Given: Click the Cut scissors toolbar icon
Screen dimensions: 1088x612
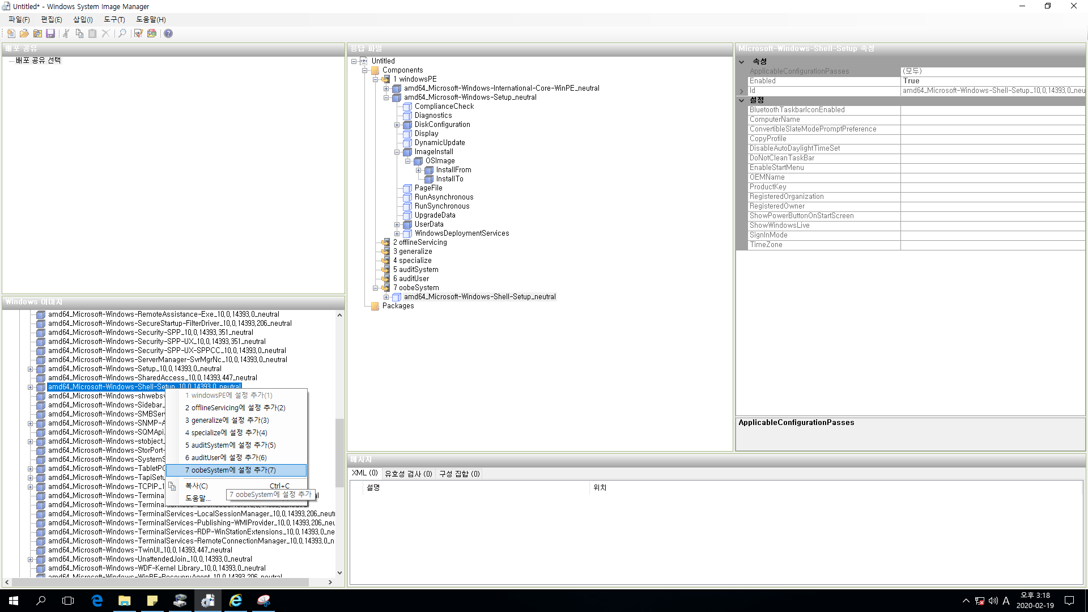Looking at the screenshot, I should (66, 33).
